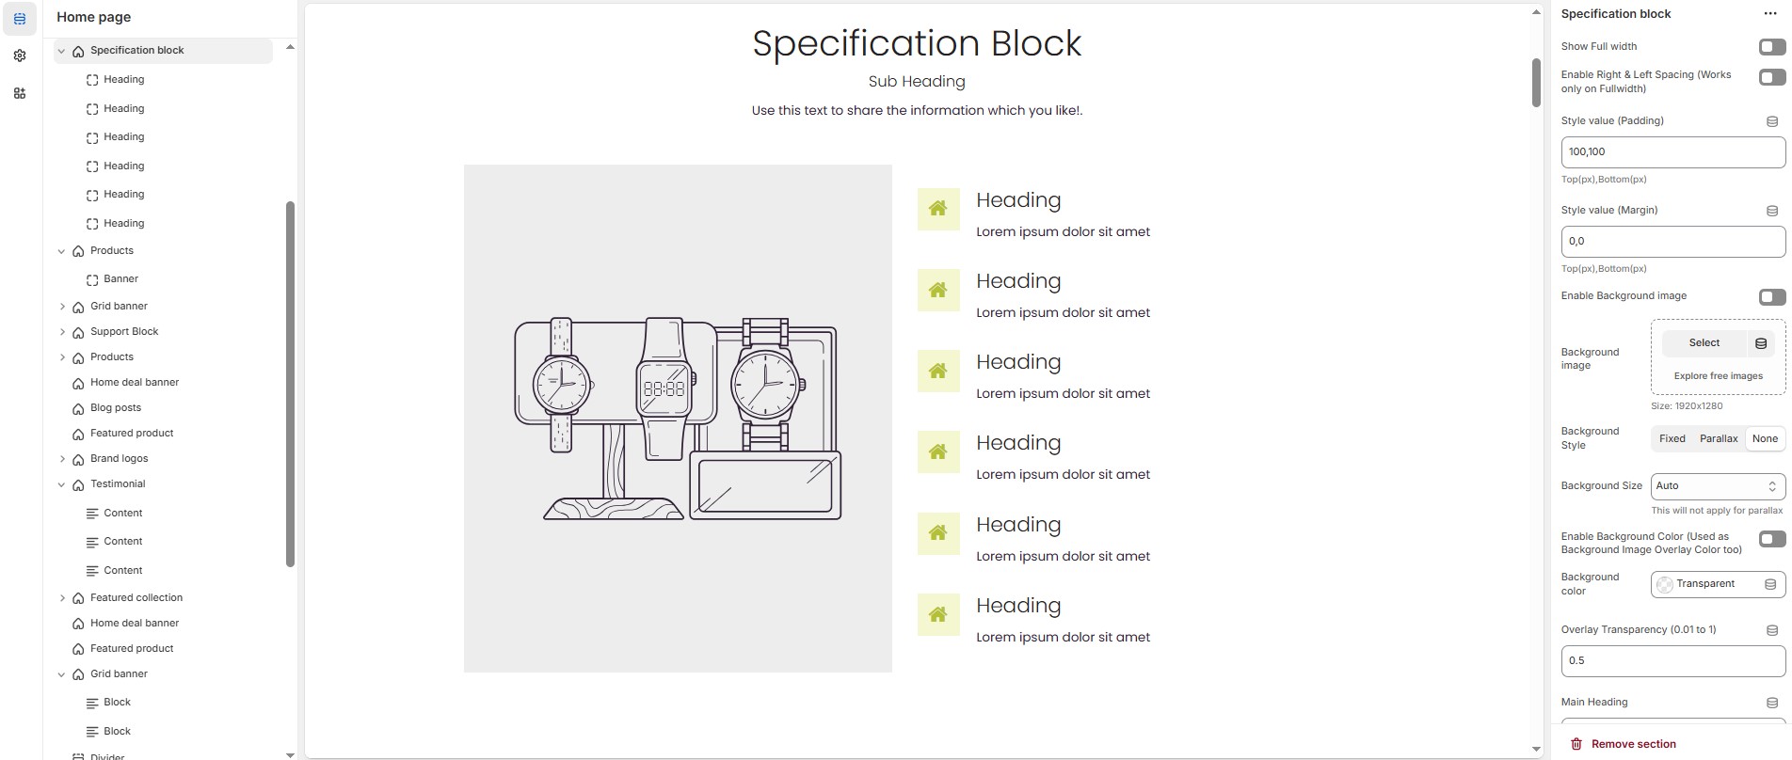Open theme settings gear icon

point(20,56)
